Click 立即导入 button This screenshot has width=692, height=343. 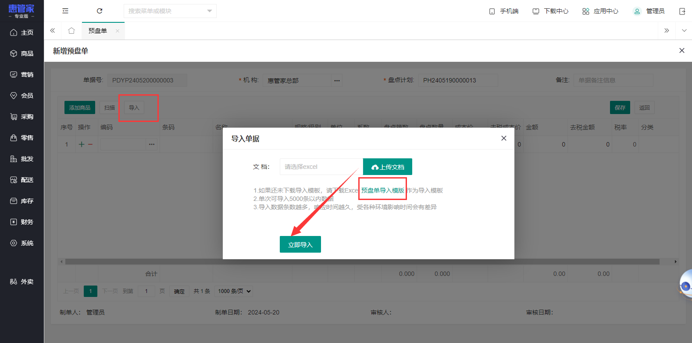click(x=300, y=244)
